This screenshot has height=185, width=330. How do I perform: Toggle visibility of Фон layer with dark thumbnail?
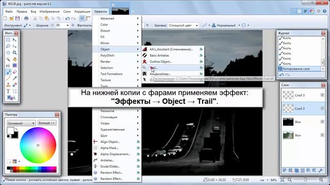[x=322, y=122]
